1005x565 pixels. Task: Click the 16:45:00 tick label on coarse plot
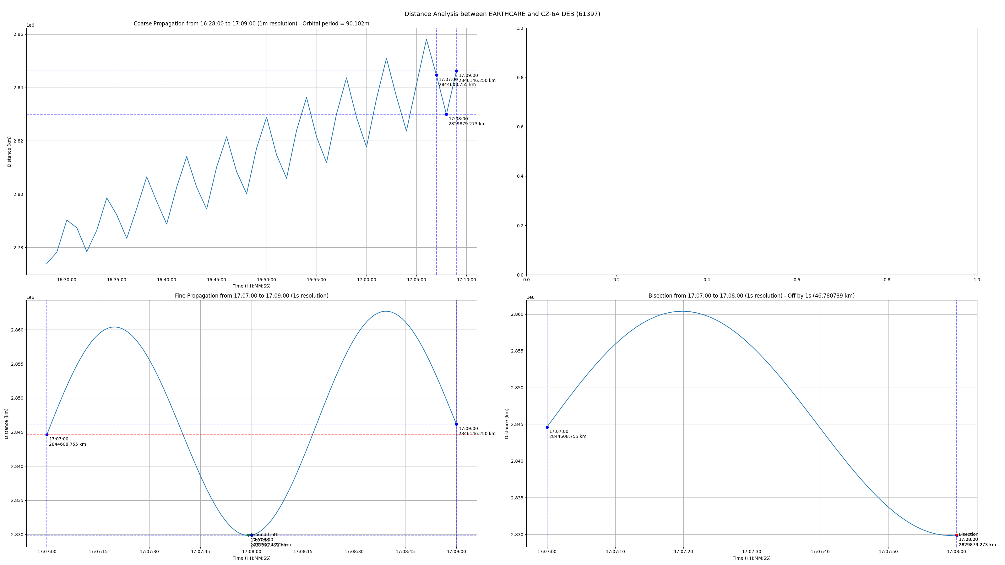tap(216, 280)
